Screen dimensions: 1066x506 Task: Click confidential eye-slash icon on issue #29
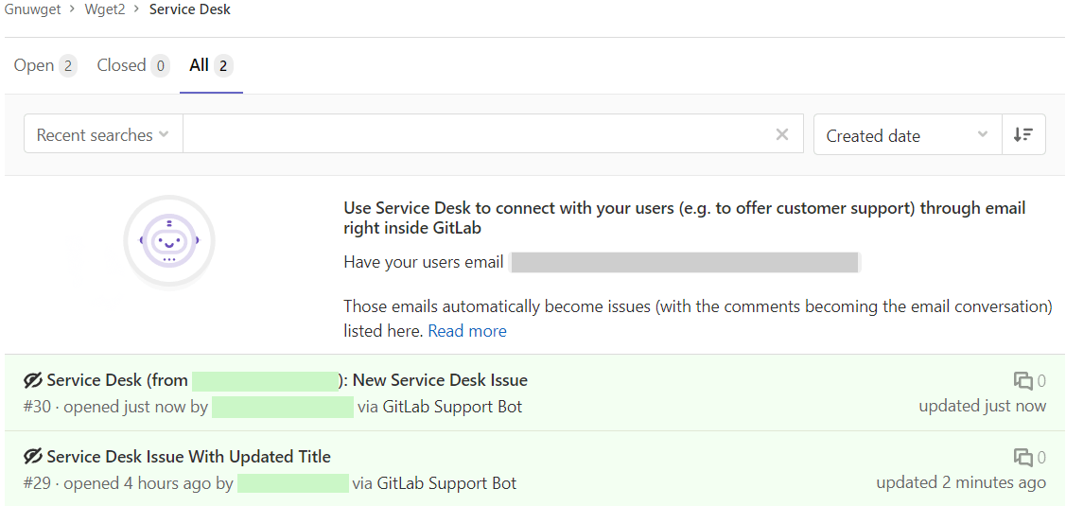point(33,457)
